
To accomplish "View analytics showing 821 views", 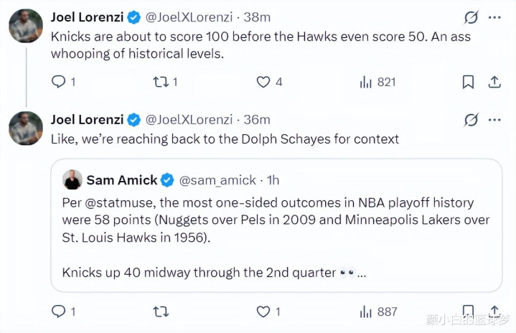I will tap(377, 82).
